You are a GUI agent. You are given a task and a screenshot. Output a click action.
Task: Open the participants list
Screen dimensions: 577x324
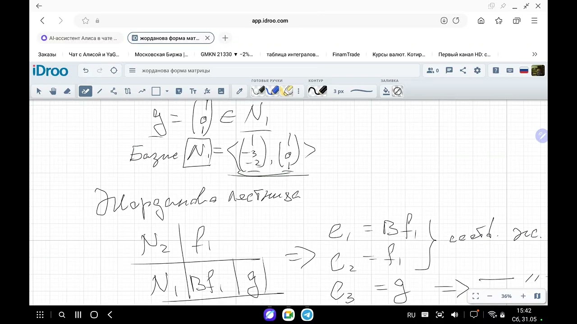point(433,71)
